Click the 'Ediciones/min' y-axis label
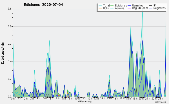169x104 pixels. click(3, 53)
